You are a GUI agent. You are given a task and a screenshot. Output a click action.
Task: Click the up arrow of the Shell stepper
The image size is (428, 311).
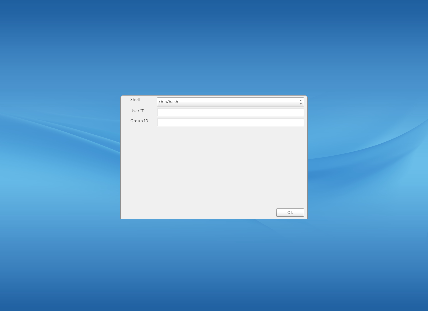click(x=300, y=100)
